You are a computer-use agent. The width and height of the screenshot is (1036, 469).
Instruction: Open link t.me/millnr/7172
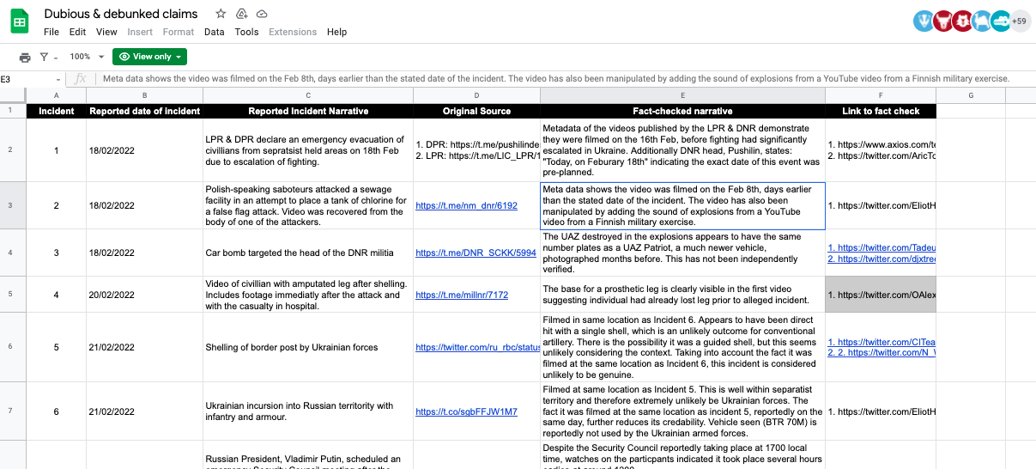click(462, 295)
